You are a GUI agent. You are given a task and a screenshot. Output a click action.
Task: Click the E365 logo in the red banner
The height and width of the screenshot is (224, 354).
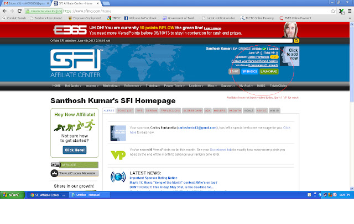coord(70,30)
